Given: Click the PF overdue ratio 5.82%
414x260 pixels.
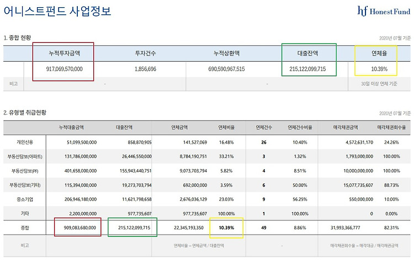Looking at the screenshot, I should point(226,171).
